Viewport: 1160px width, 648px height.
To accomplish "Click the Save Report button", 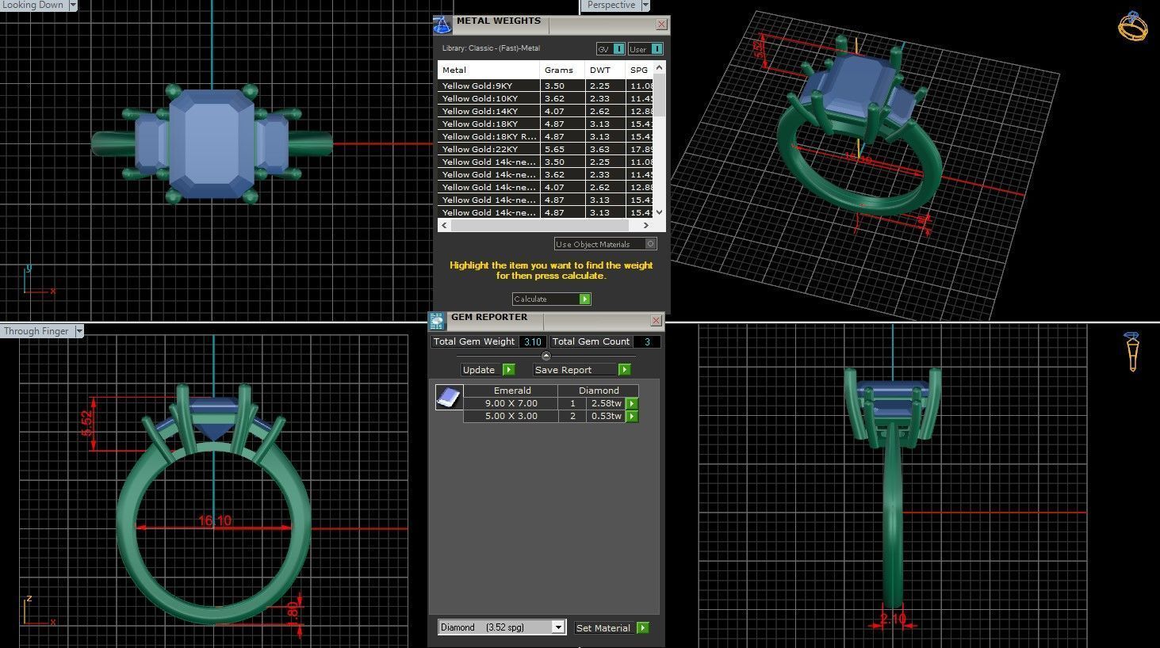I will tap(582, 370).
